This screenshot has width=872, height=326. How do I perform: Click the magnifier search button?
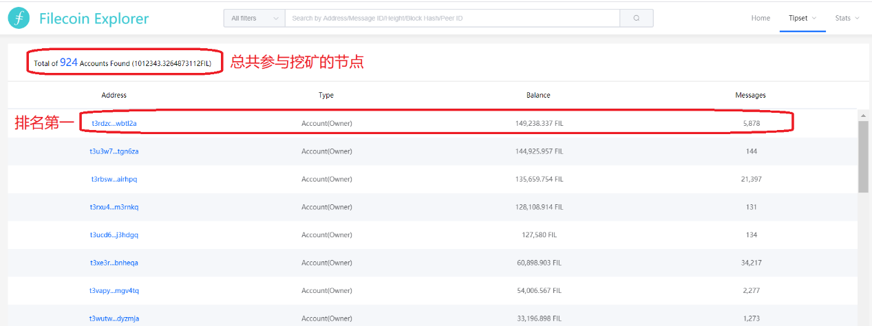(x=636, y=19)
